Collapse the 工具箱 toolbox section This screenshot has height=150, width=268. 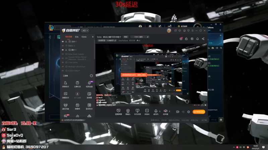click(91, 76)
